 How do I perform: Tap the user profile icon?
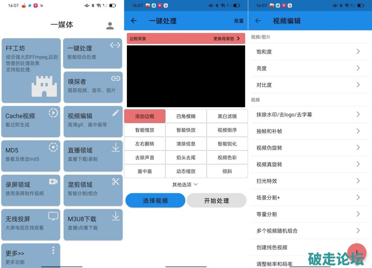[110, 26]
